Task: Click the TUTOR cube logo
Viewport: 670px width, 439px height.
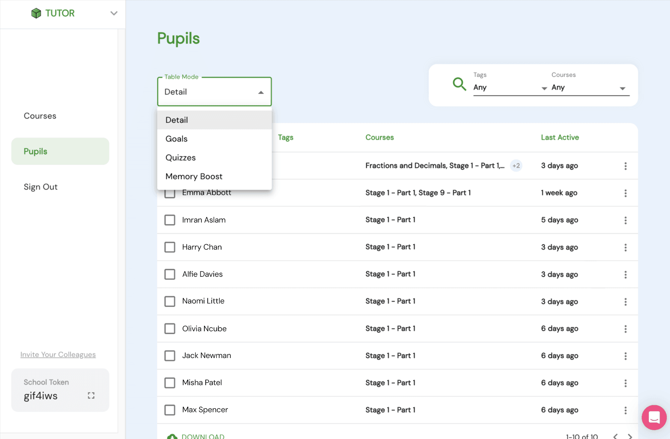Action: (x=36, y=13)
